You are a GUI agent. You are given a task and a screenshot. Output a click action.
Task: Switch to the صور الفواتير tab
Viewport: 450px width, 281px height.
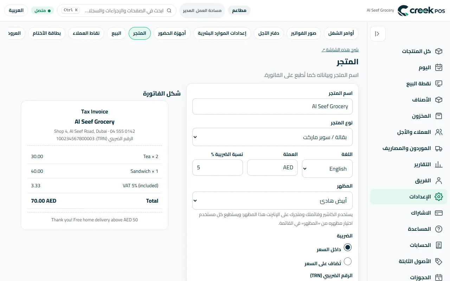pos(304,33)
